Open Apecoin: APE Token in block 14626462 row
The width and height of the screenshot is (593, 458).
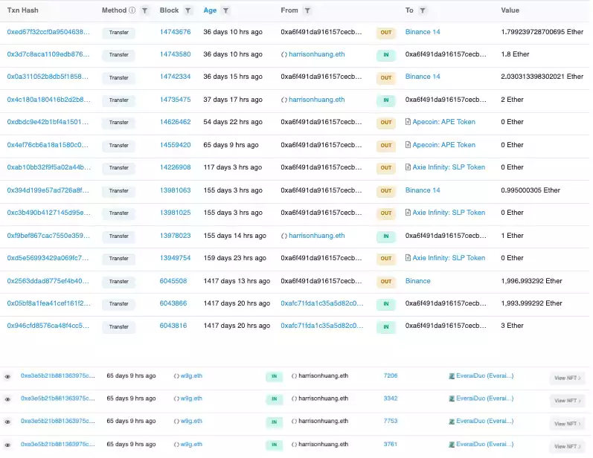pyautogui.click(x=443, y=122)
